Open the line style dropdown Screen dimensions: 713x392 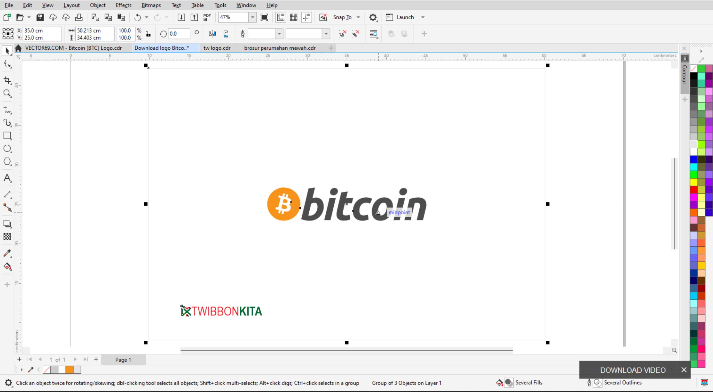click(326, 34)
